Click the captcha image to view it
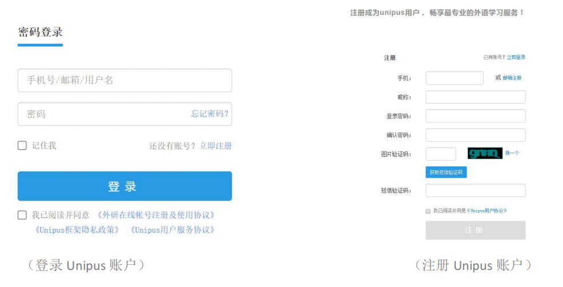Viewport: 563px width, 287px height. 485,153
